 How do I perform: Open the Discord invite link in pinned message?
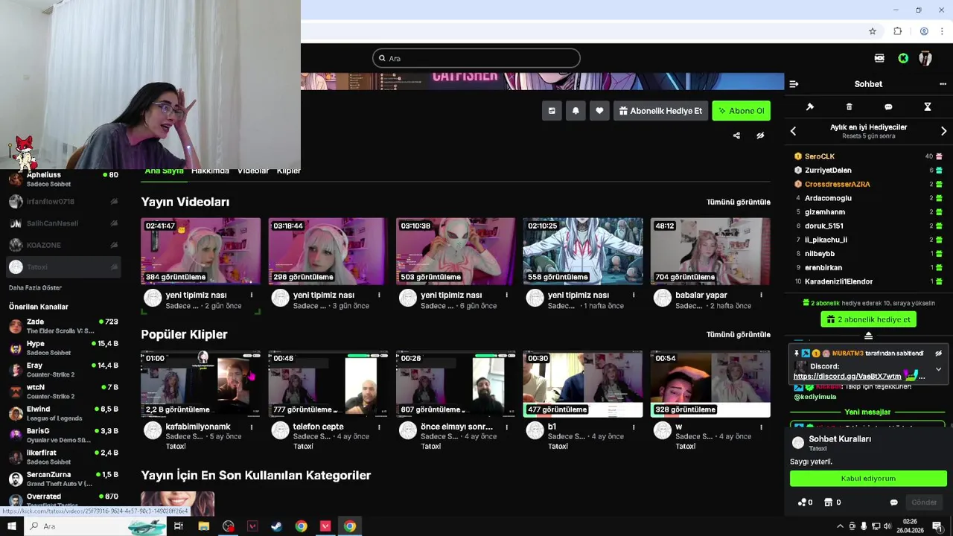pyautogui.click(x=847, y=377)
